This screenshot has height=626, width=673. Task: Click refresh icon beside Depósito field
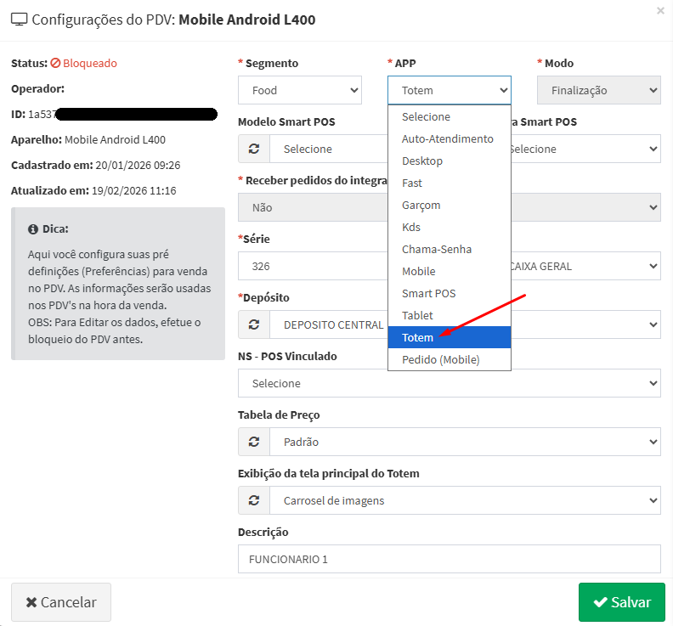tap(253, 324)
